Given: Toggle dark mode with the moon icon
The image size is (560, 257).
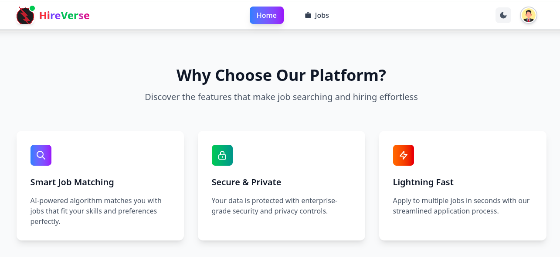Looking at the screenshot, I should coord(503,15).
